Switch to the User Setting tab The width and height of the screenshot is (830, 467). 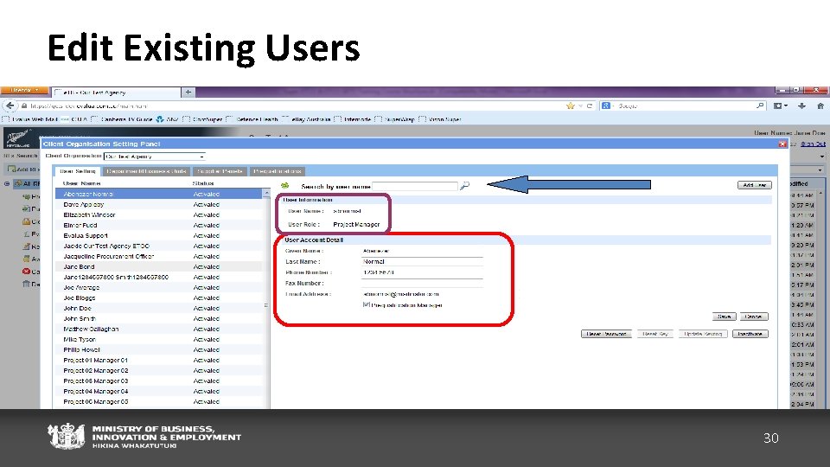coord(77,171)
